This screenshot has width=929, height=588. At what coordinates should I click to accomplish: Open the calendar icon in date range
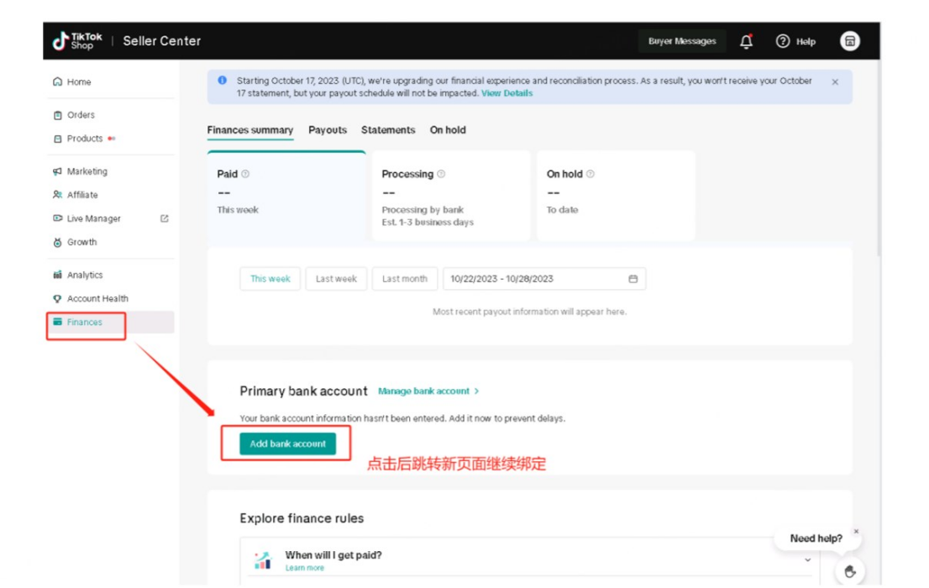[x=633, y=279]
